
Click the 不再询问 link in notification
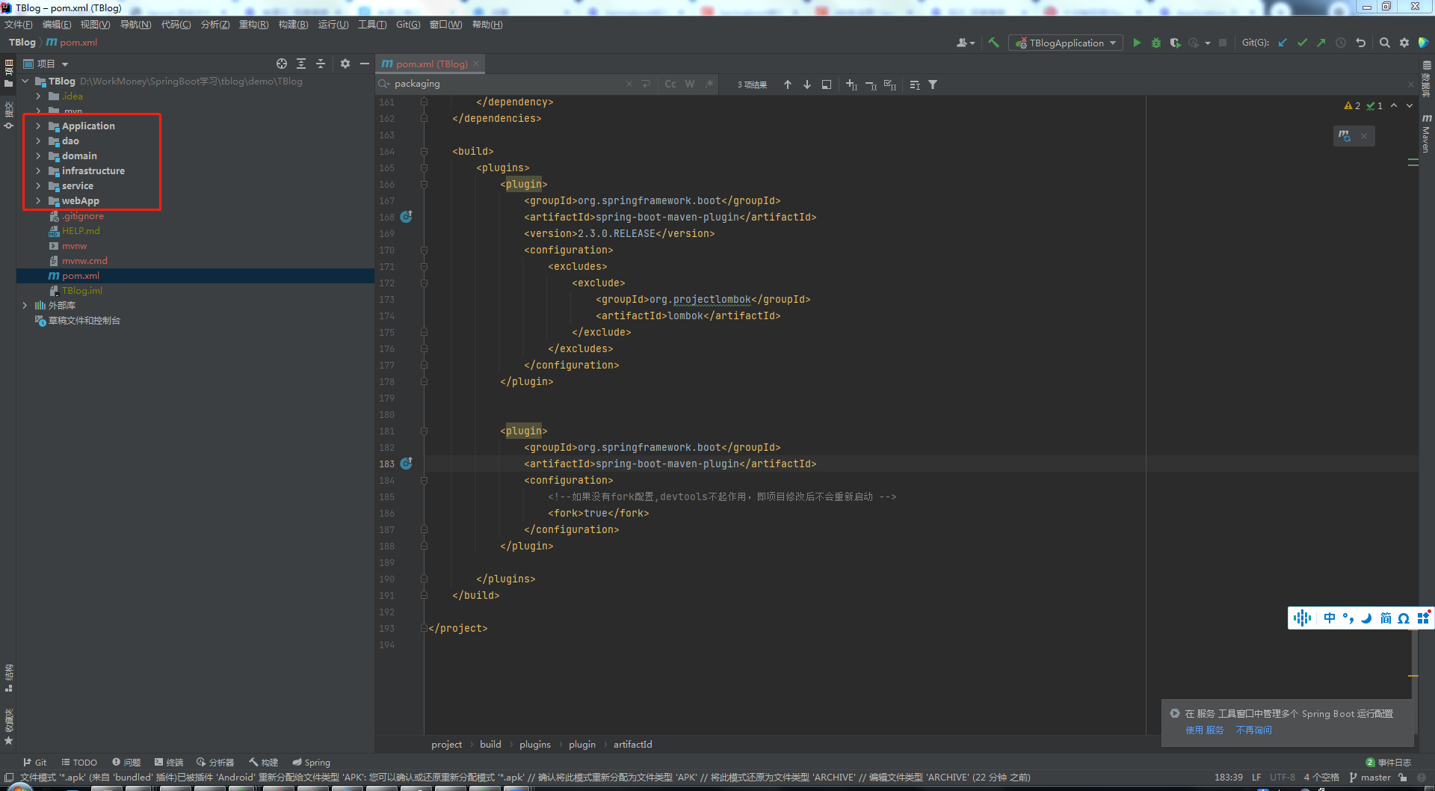tap(1253, 730)
